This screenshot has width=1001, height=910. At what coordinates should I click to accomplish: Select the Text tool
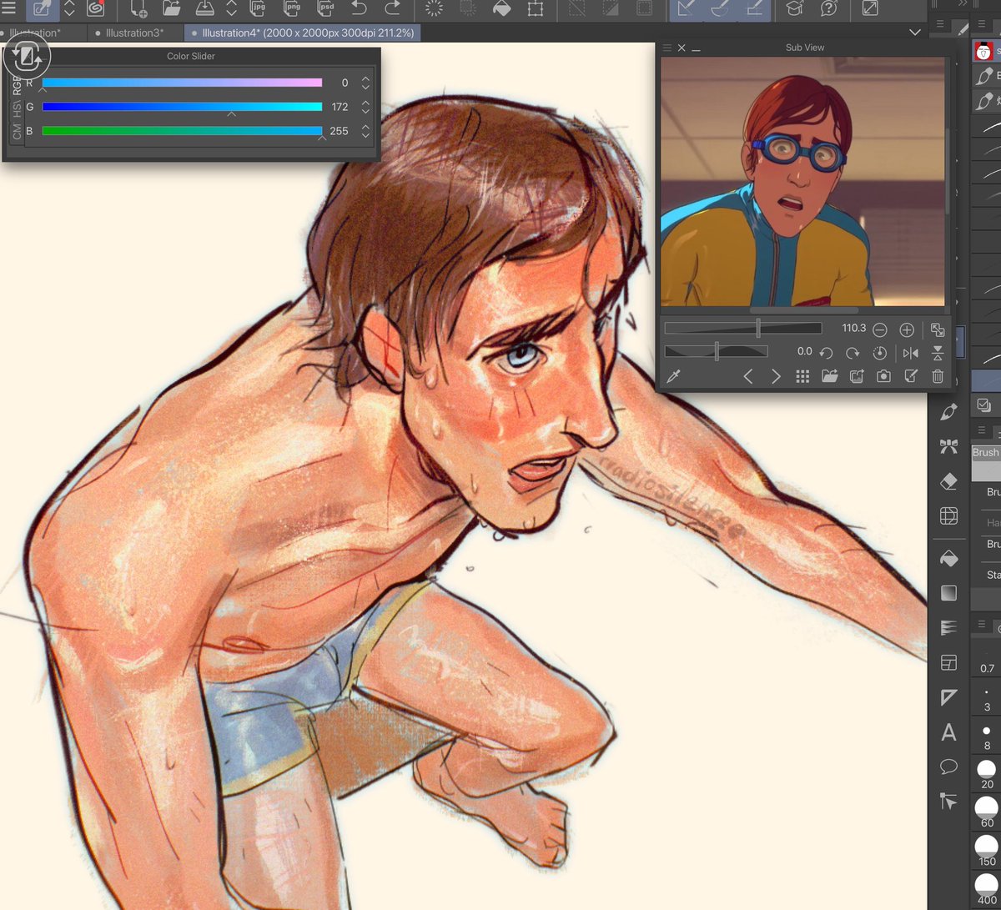coord(948,732)
